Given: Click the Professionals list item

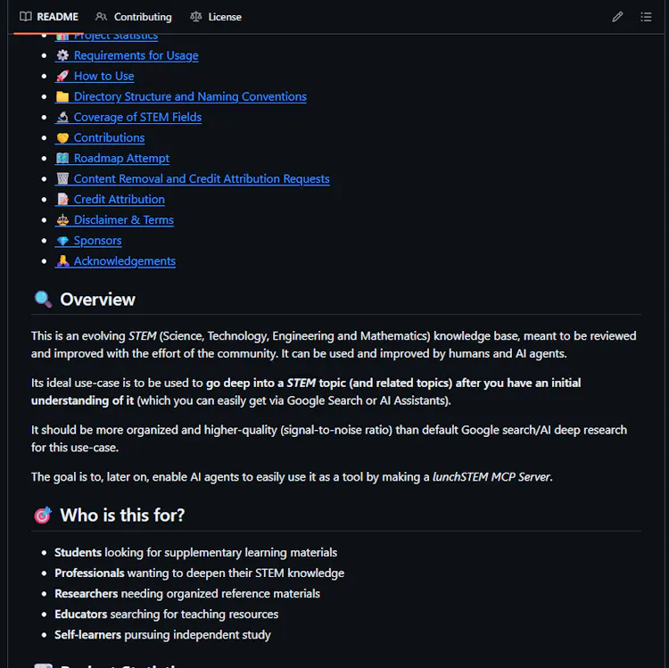Looking at the screenshot, I should tap(199, 573).
